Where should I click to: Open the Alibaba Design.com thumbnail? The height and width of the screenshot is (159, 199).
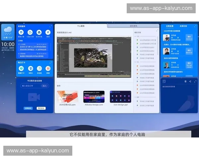94,97
